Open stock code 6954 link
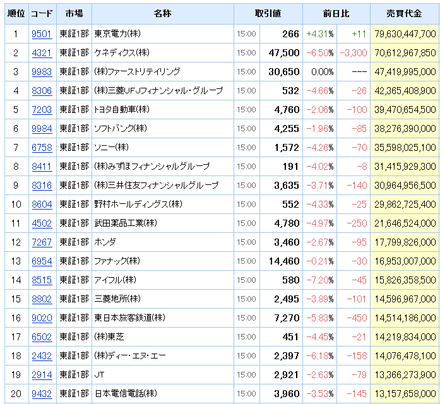The height and width of the screenshot is (404, 440). [x=42, y=261]
